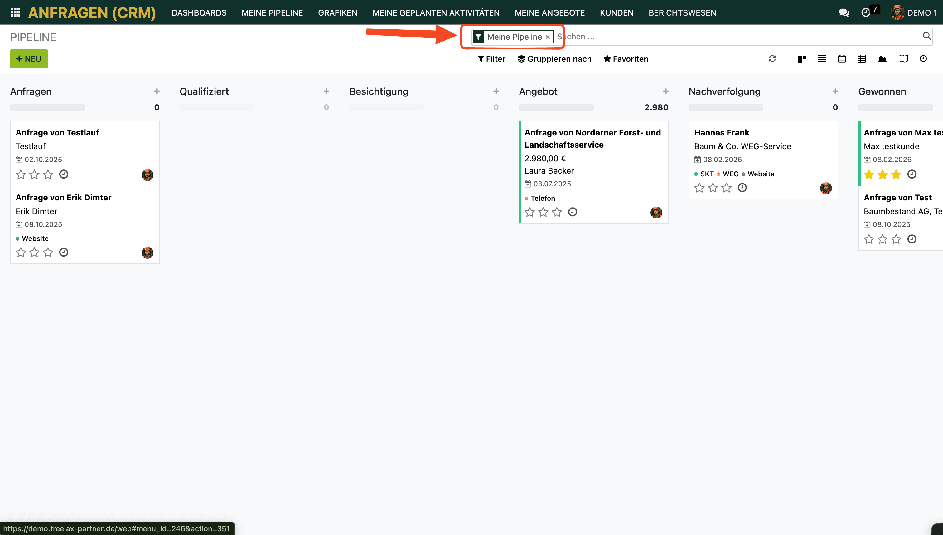This screenshot has width=943, height=535.
Task: Click the NEU button
Action: click(x=29, y=59)
